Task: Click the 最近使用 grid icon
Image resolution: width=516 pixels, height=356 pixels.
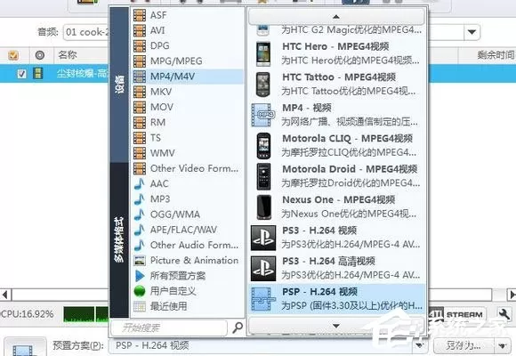Action: pos(140,306)
